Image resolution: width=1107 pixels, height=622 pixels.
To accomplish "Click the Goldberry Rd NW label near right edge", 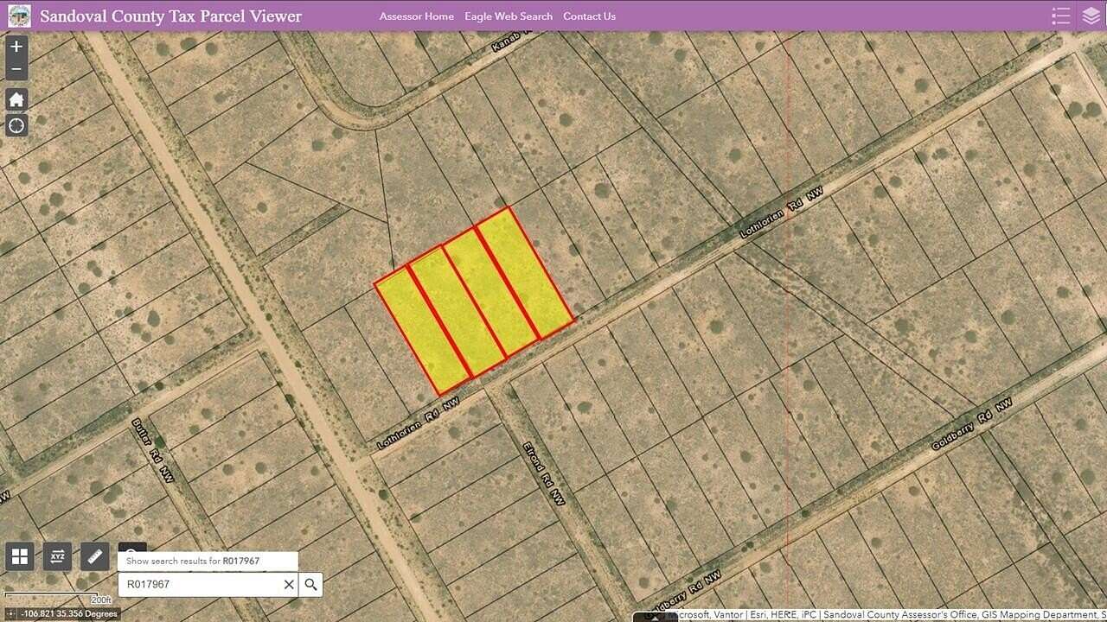I will (x=971, y=424).
